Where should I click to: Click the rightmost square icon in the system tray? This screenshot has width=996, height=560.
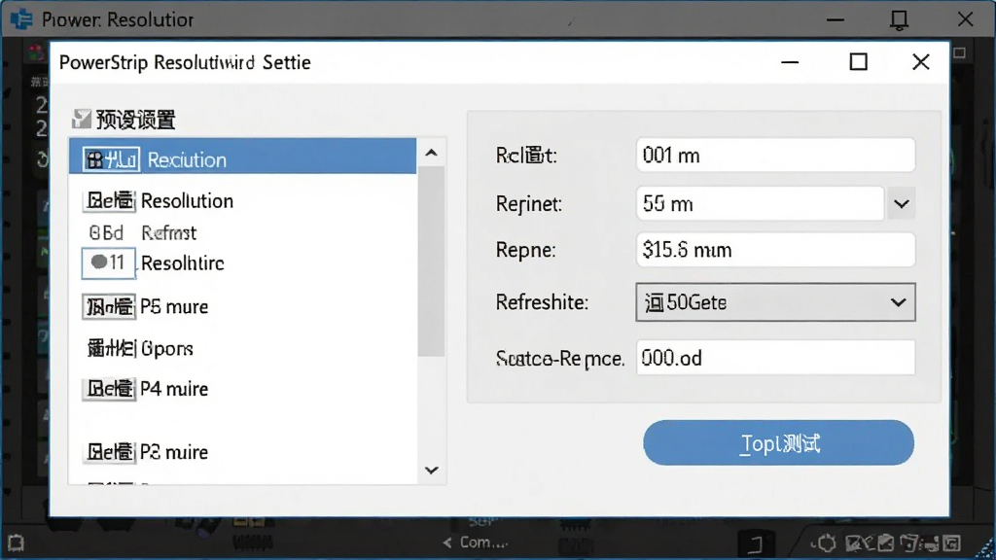pyautogui.click(x=951, y=542)
